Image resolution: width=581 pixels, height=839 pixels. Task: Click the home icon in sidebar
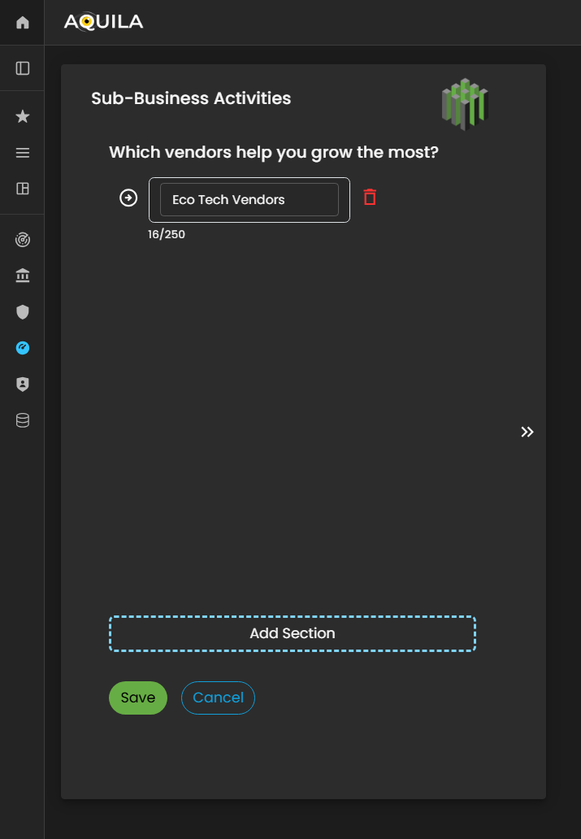coord(23,22)
